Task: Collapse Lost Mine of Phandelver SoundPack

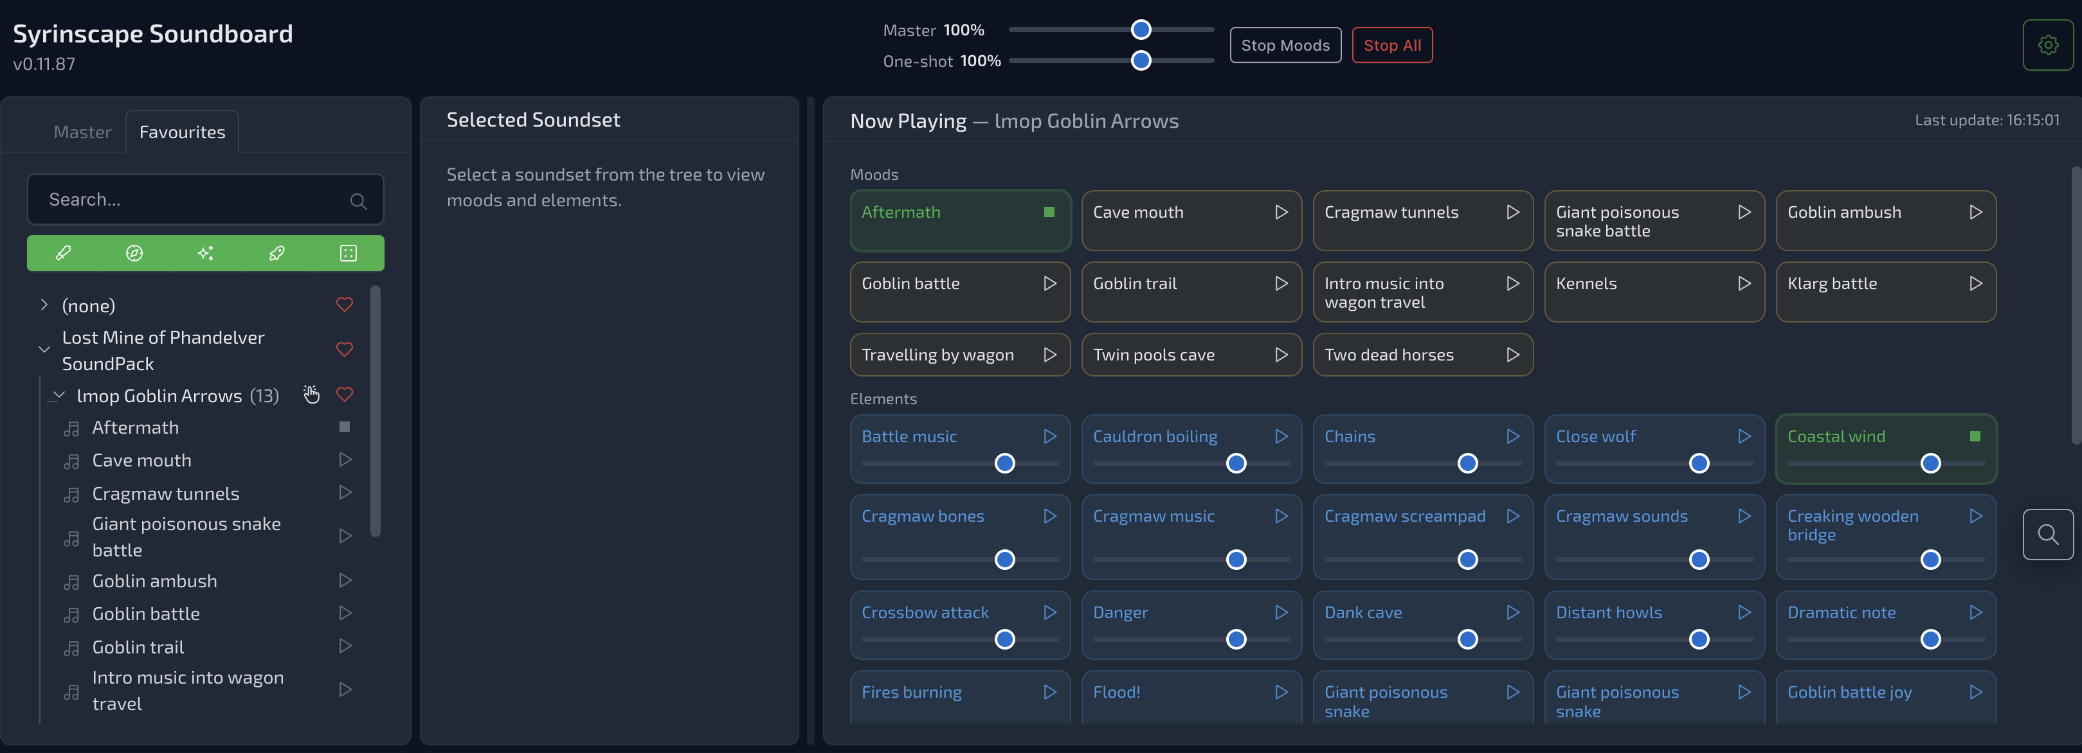Action: pos(44,350)
